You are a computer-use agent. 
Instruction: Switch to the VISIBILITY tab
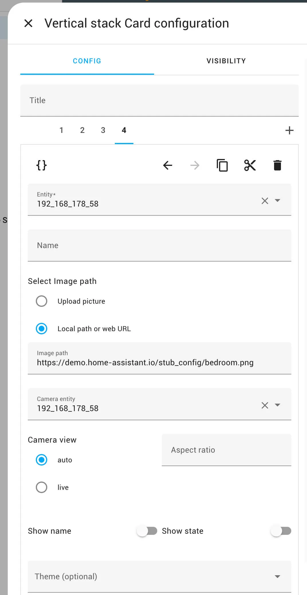226,61
